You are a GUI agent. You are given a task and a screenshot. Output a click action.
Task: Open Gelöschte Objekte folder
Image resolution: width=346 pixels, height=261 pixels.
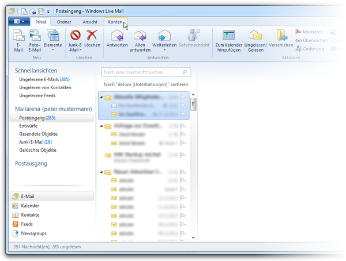pos(37,150)
